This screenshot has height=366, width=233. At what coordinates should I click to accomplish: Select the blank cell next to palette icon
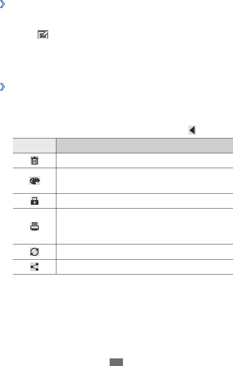tap(144, 181)
